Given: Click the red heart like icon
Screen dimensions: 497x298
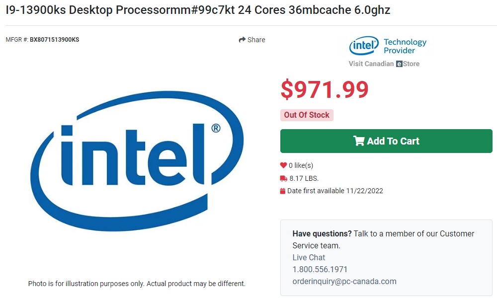Looking at the screenshot, I should [283, 165].
